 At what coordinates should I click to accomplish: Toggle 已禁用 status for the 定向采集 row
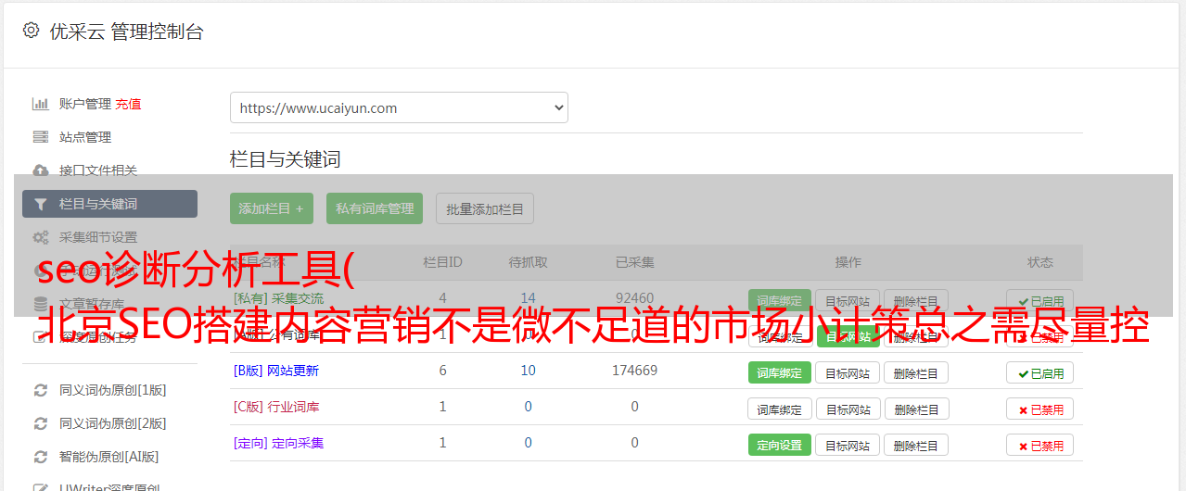click(1040, 445)
